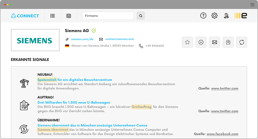258x139 pixels.
Task: Click the yellow striped e brand logo
Action: 241,16
